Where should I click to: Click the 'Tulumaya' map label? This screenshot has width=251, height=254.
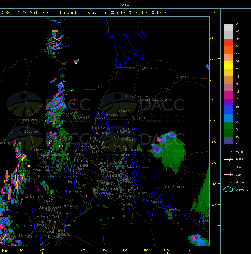coord(103,133)
